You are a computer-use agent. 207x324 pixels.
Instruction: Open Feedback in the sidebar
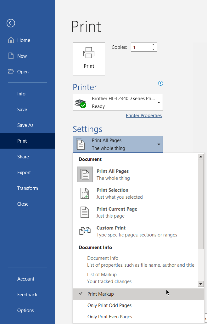click(27, 294)
